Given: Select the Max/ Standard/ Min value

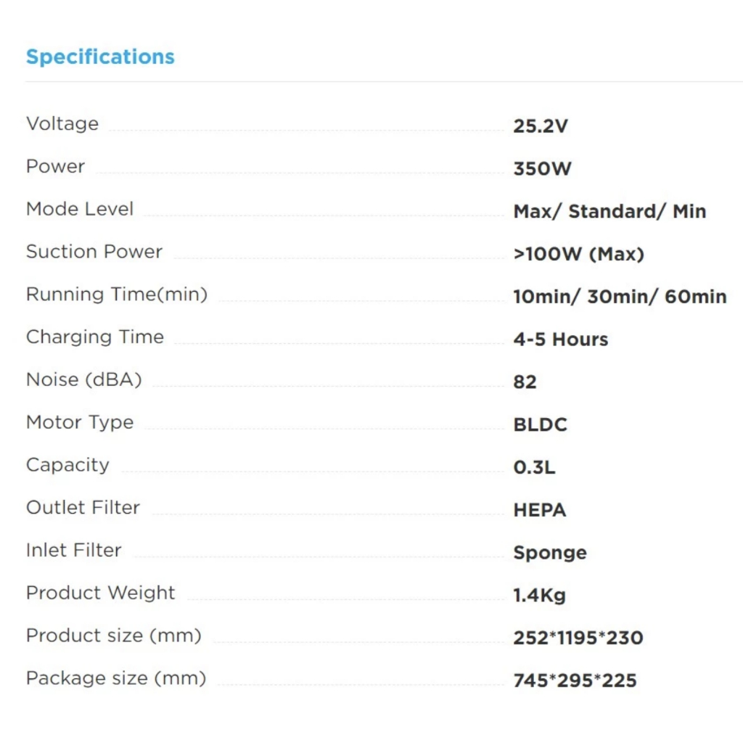Looking at the screenshot, I should (609, 212).
